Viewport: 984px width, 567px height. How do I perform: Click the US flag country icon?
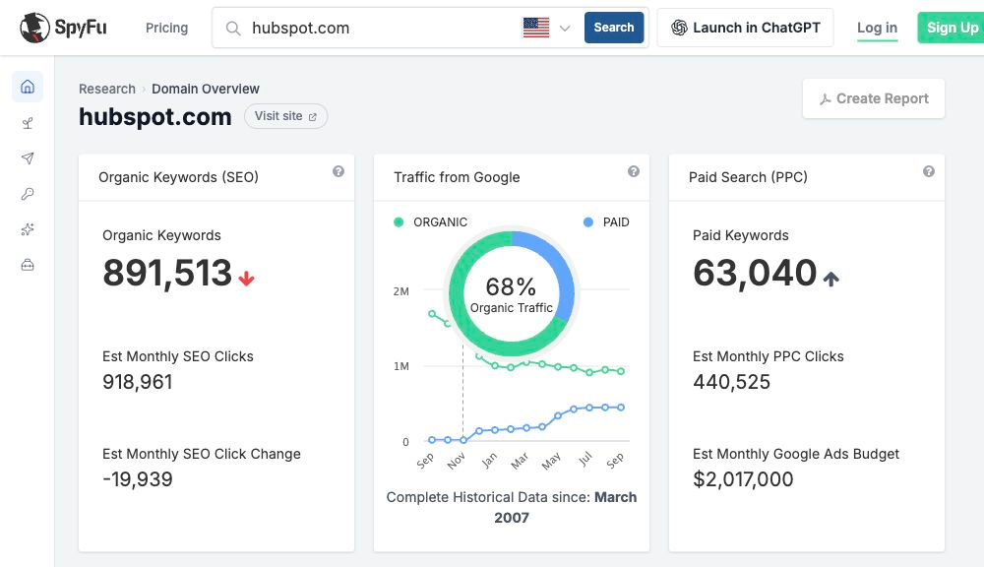coord(536,28)
